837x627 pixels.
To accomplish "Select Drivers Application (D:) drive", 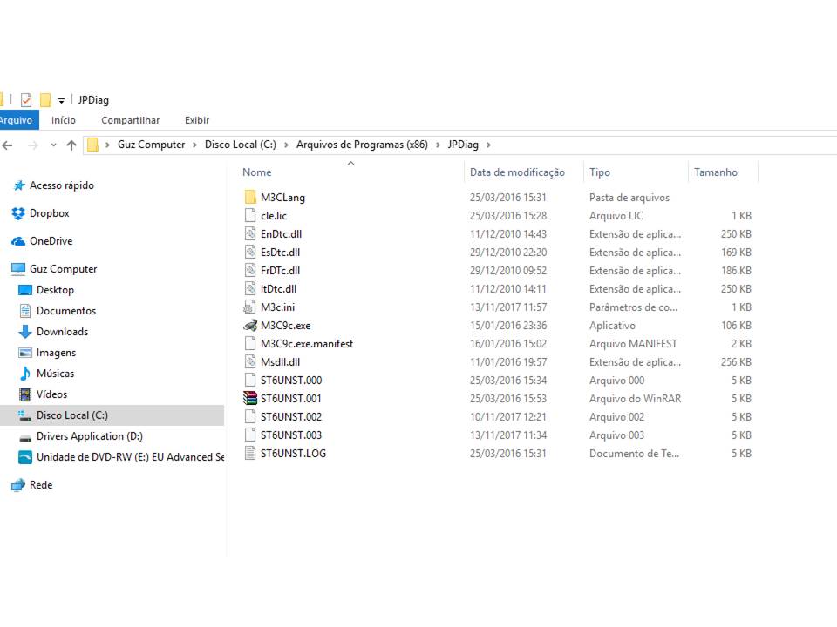I will (90, 436).
